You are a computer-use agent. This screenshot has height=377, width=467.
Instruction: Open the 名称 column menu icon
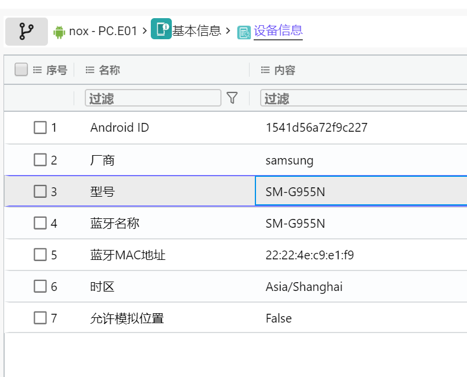tap(90, 70)
